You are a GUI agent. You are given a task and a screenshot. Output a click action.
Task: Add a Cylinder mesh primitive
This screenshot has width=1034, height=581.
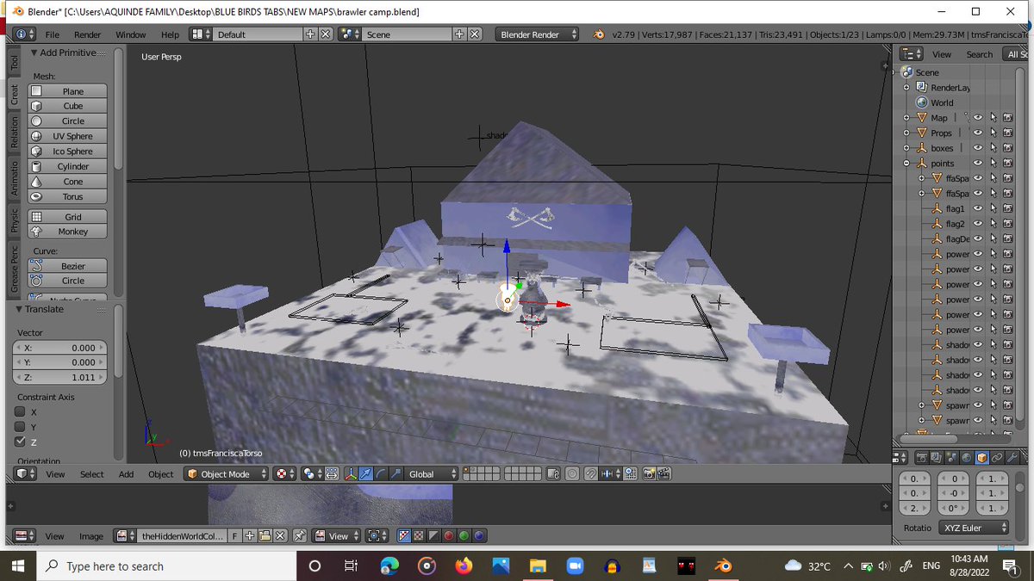coord(68,166)
